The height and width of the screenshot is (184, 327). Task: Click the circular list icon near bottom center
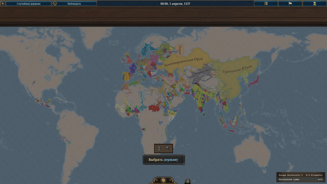[187, 180]
